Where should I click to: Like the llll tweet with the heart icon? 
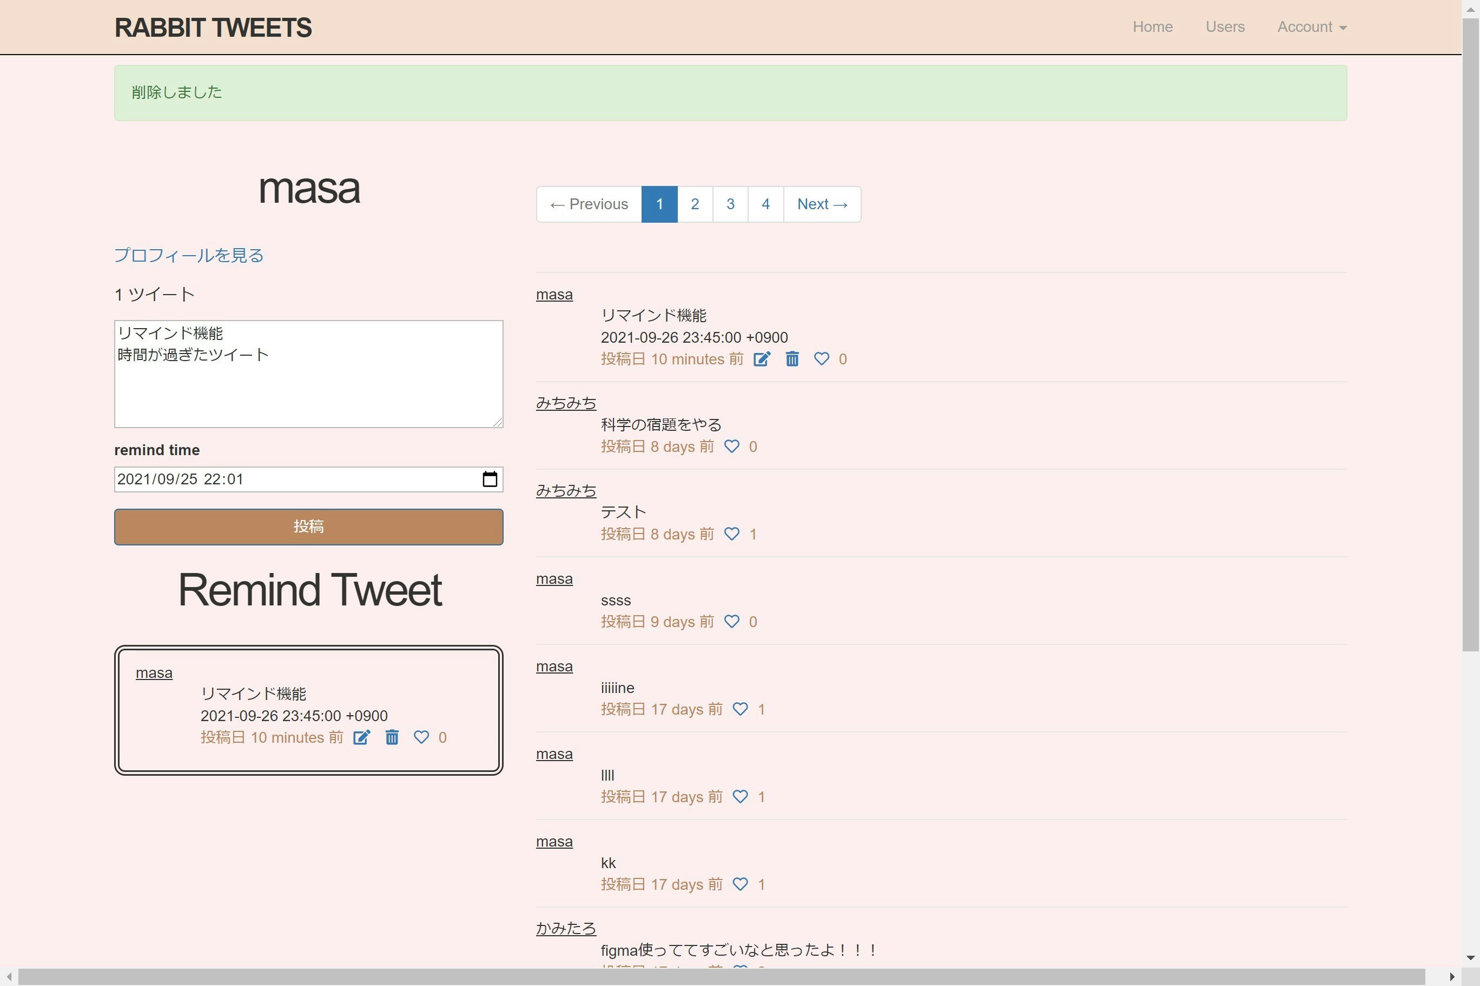point(740,797)
